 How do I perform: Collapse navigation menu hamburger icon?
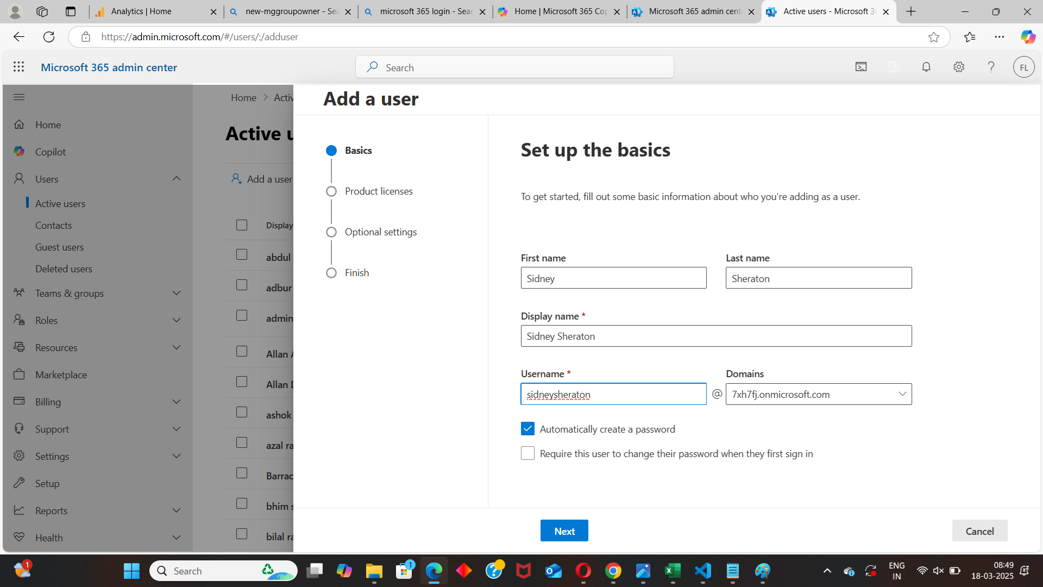[x=19, y=97]
